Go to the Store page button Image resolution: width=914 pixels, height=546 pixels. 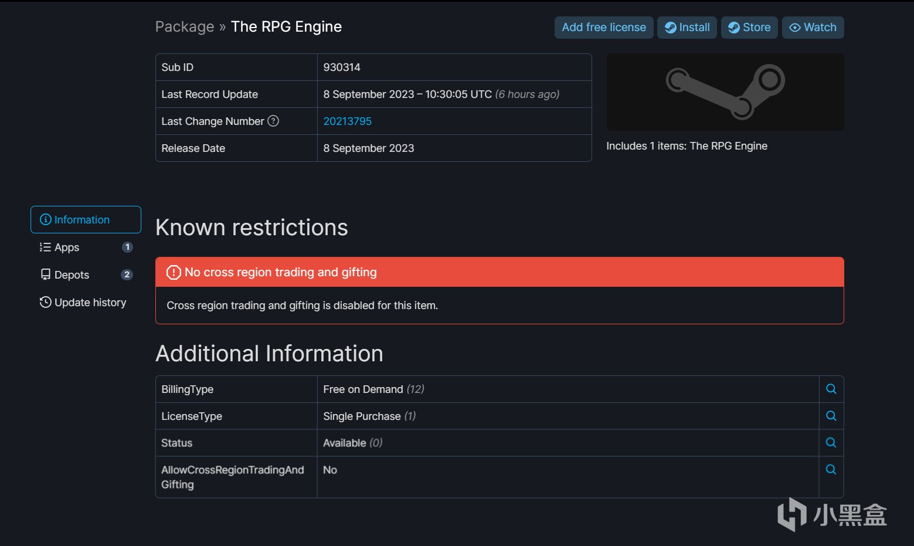pyautogui.click(x=749, y=28)
